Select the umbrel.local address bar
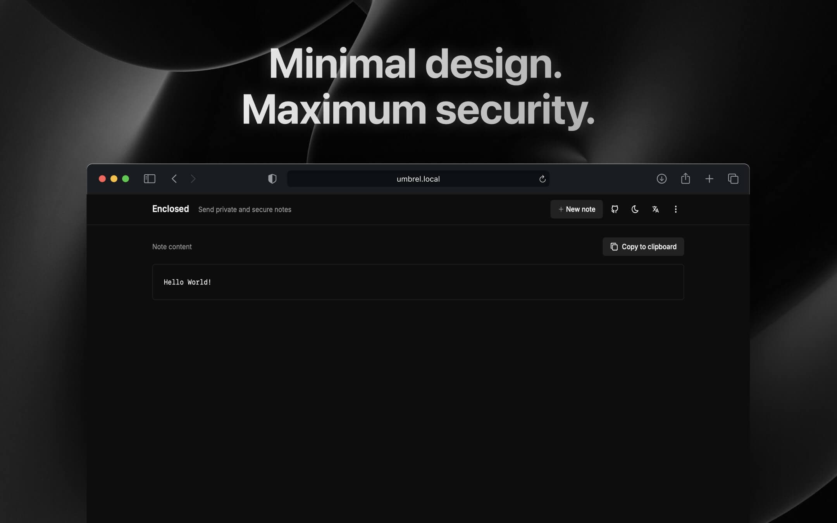 (x=418, y=179)
